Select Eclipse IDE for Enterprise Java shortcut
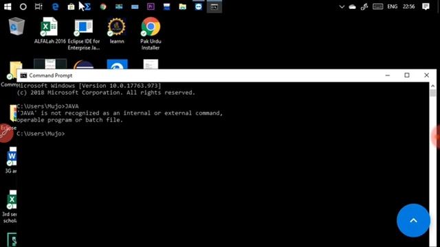Viewport: 440px width, 247px height. pos(84,34)
